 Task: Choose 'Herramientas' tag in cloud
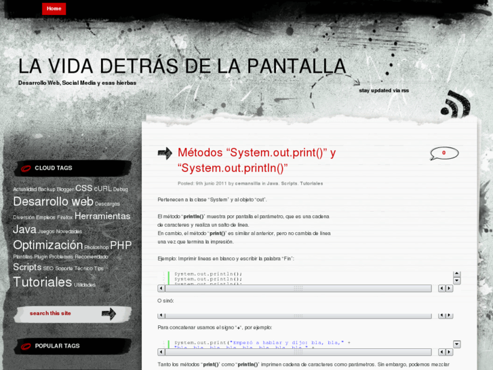[102, 216]
